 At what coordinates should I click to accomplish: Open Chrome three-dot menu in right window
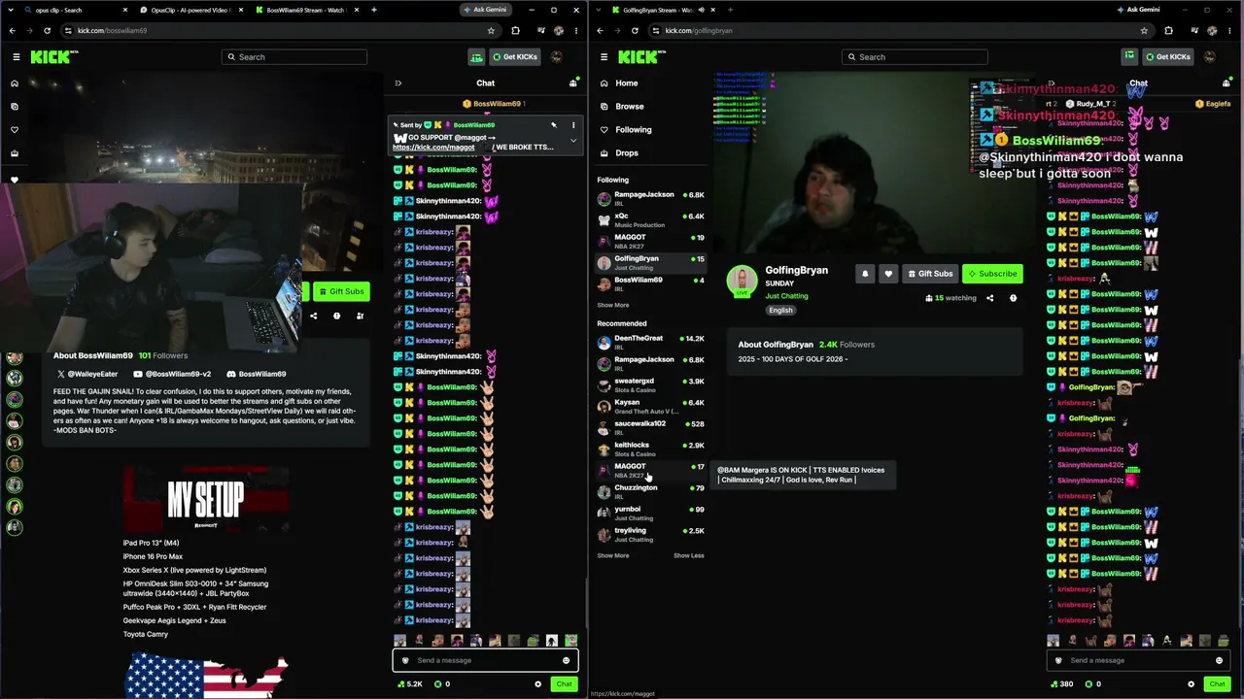coord(1229,30)
